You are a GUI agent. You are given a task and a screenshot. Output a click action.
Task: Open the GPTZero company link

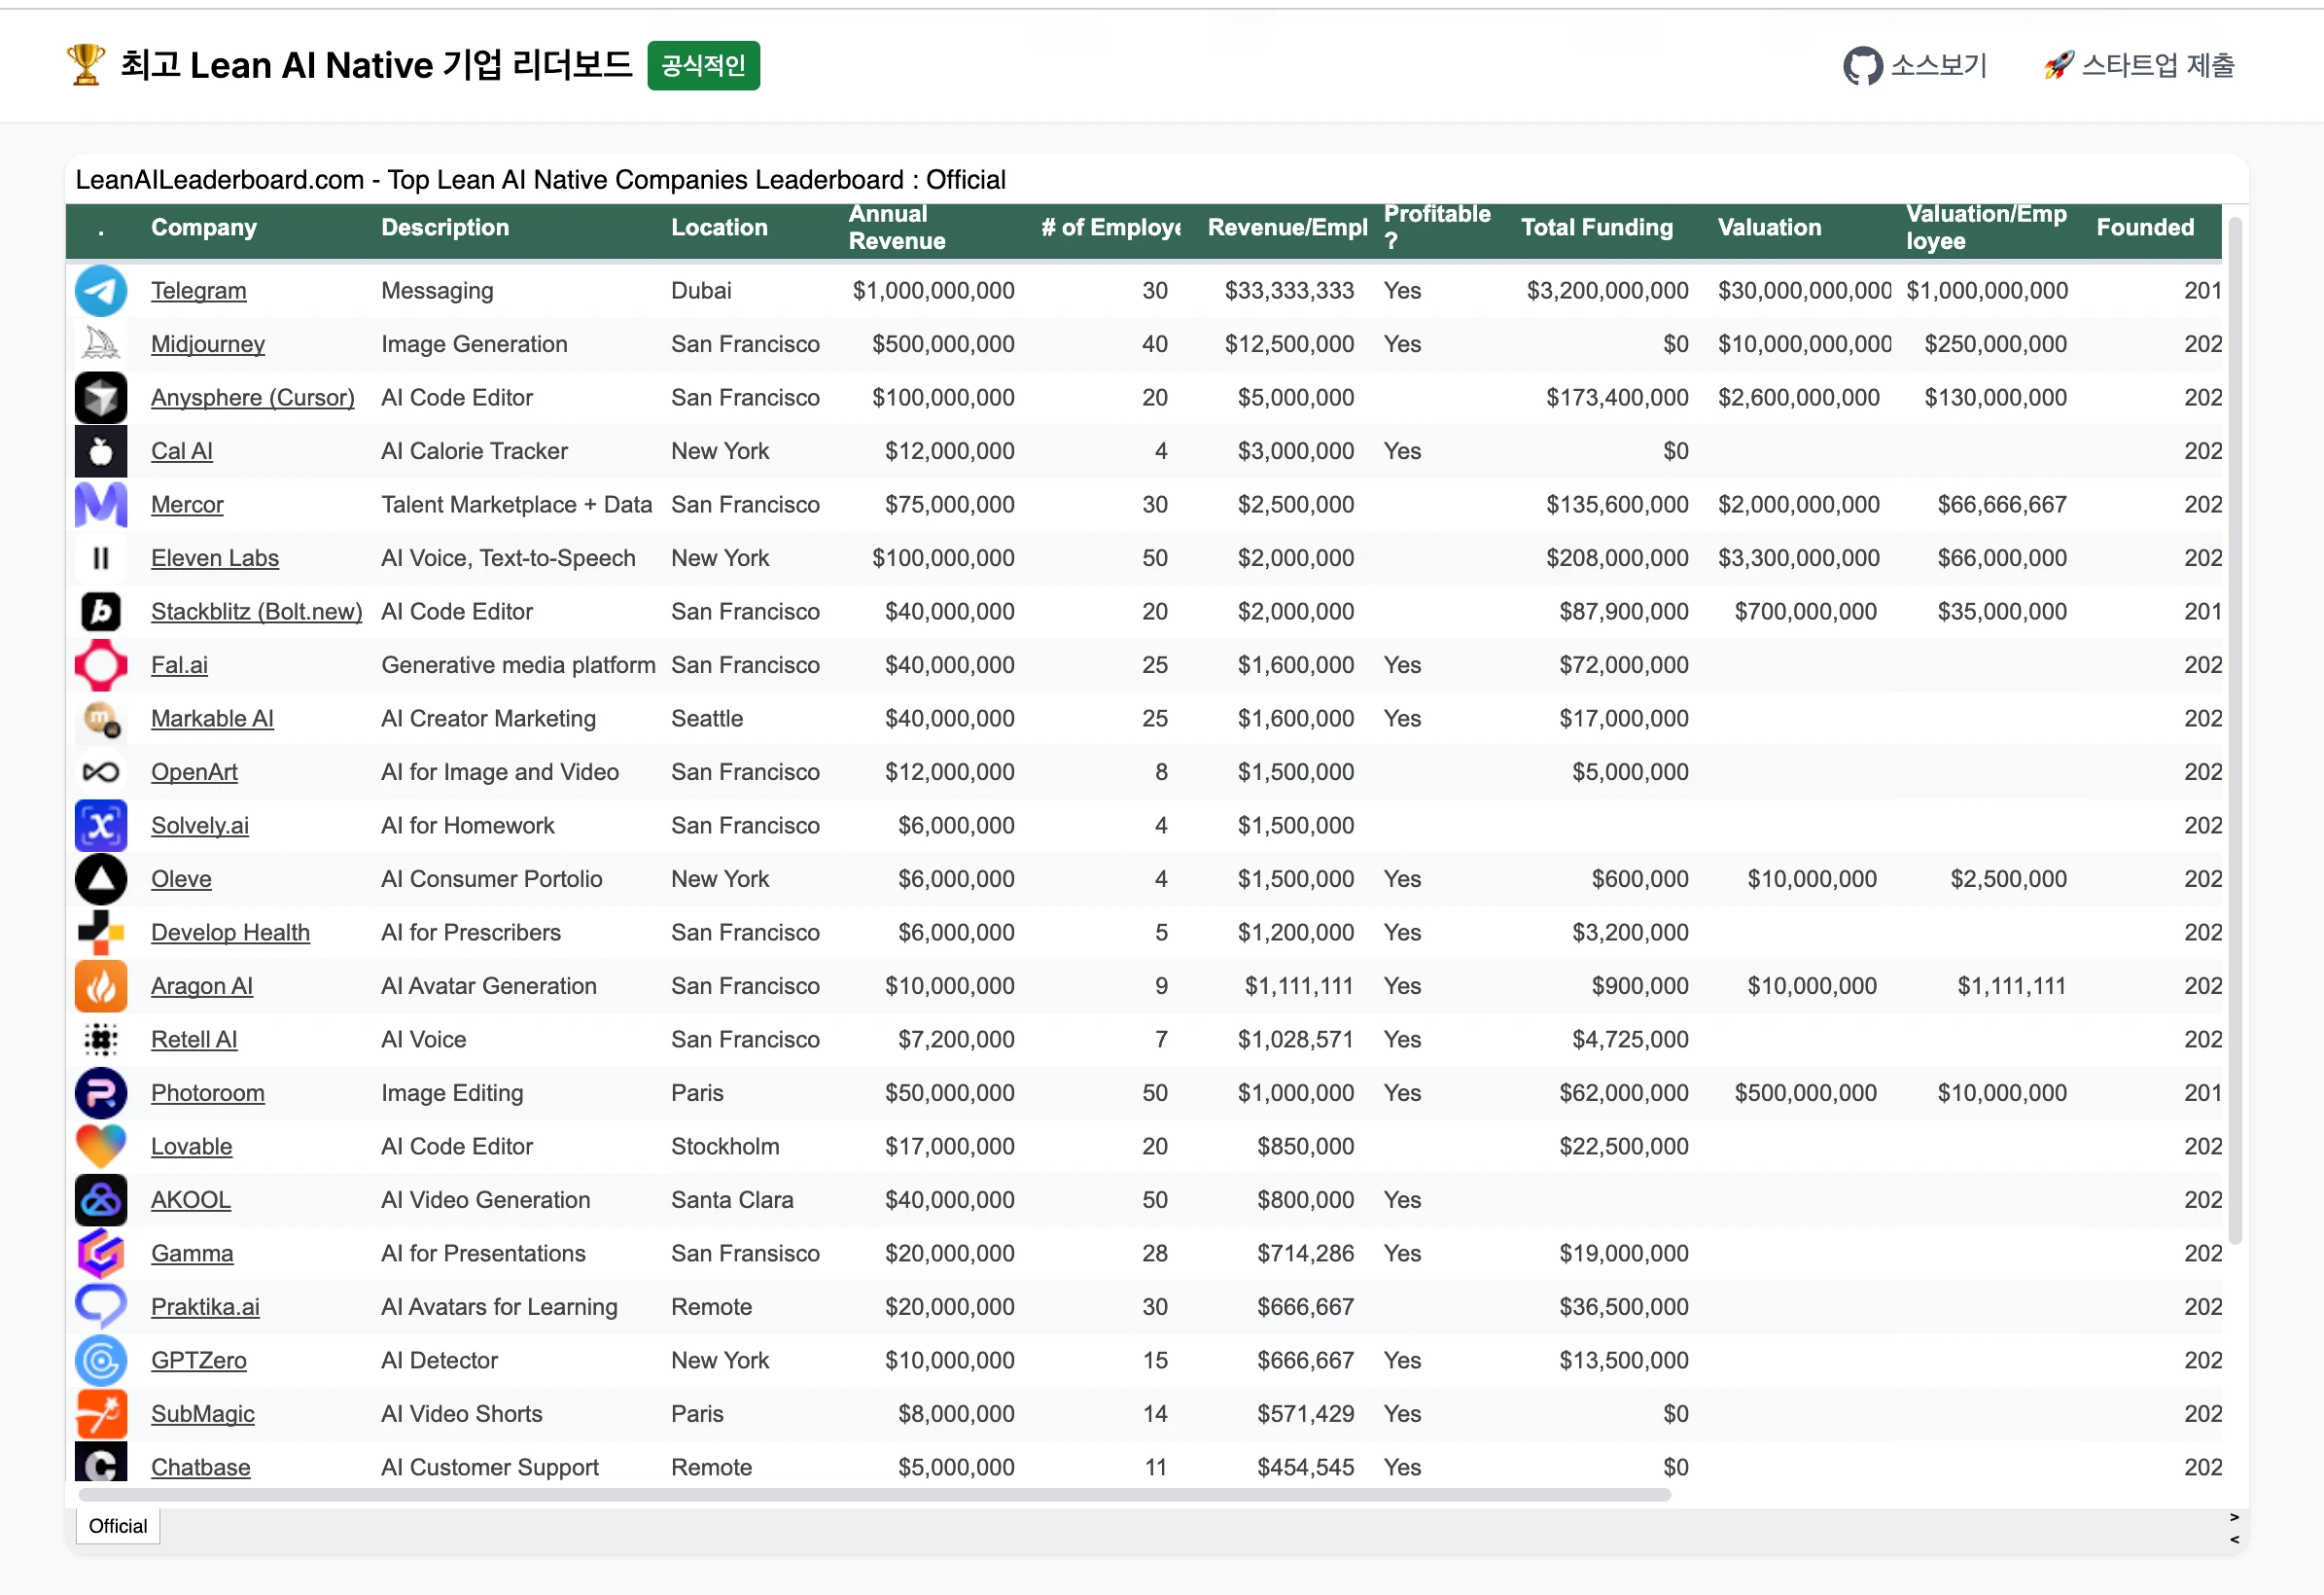199,1361
